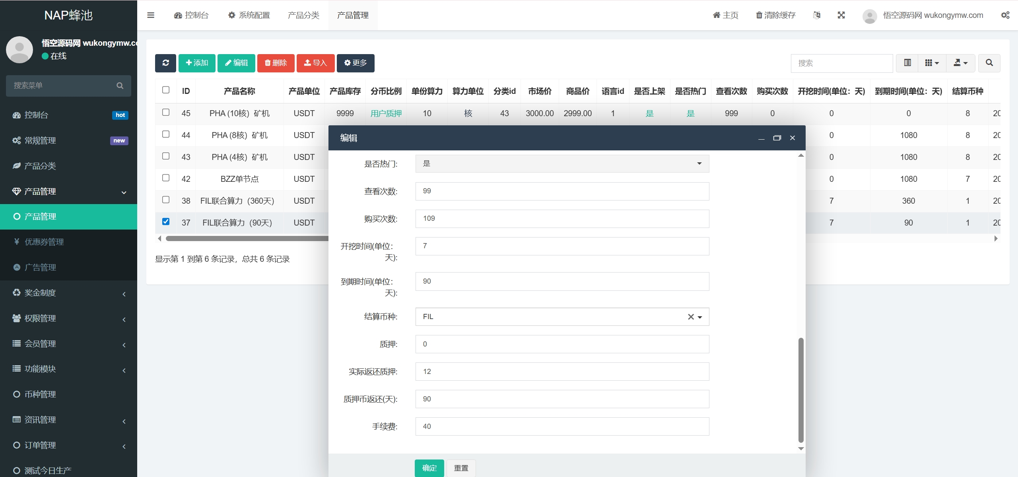Viewport: 1018px width, 477px height.
Task: Click the refresh table icon button
Action: pyautogui.click(x=165, y=63)
